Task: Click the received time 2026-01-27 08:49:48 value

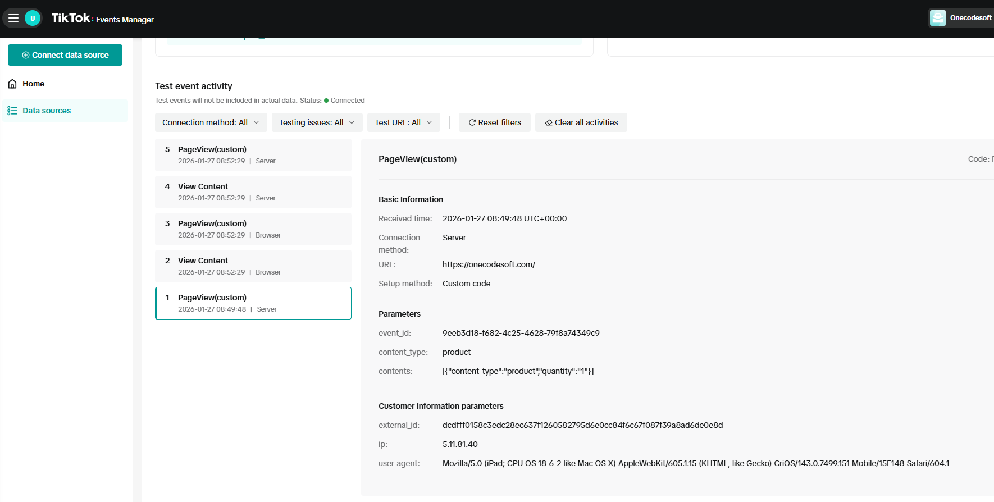Action: 504,218
